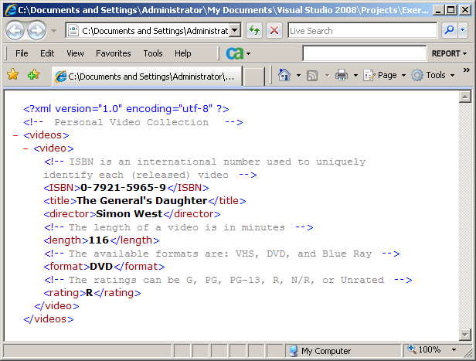Viewport: 476px width, 361px height.
Task: Open the View menu
Action: pos(75,53)
